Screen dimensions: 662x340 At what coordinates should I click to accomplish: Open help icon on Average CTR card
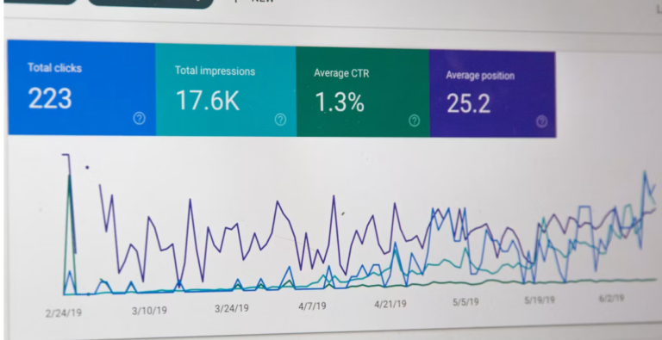click(x=414, y=121)
